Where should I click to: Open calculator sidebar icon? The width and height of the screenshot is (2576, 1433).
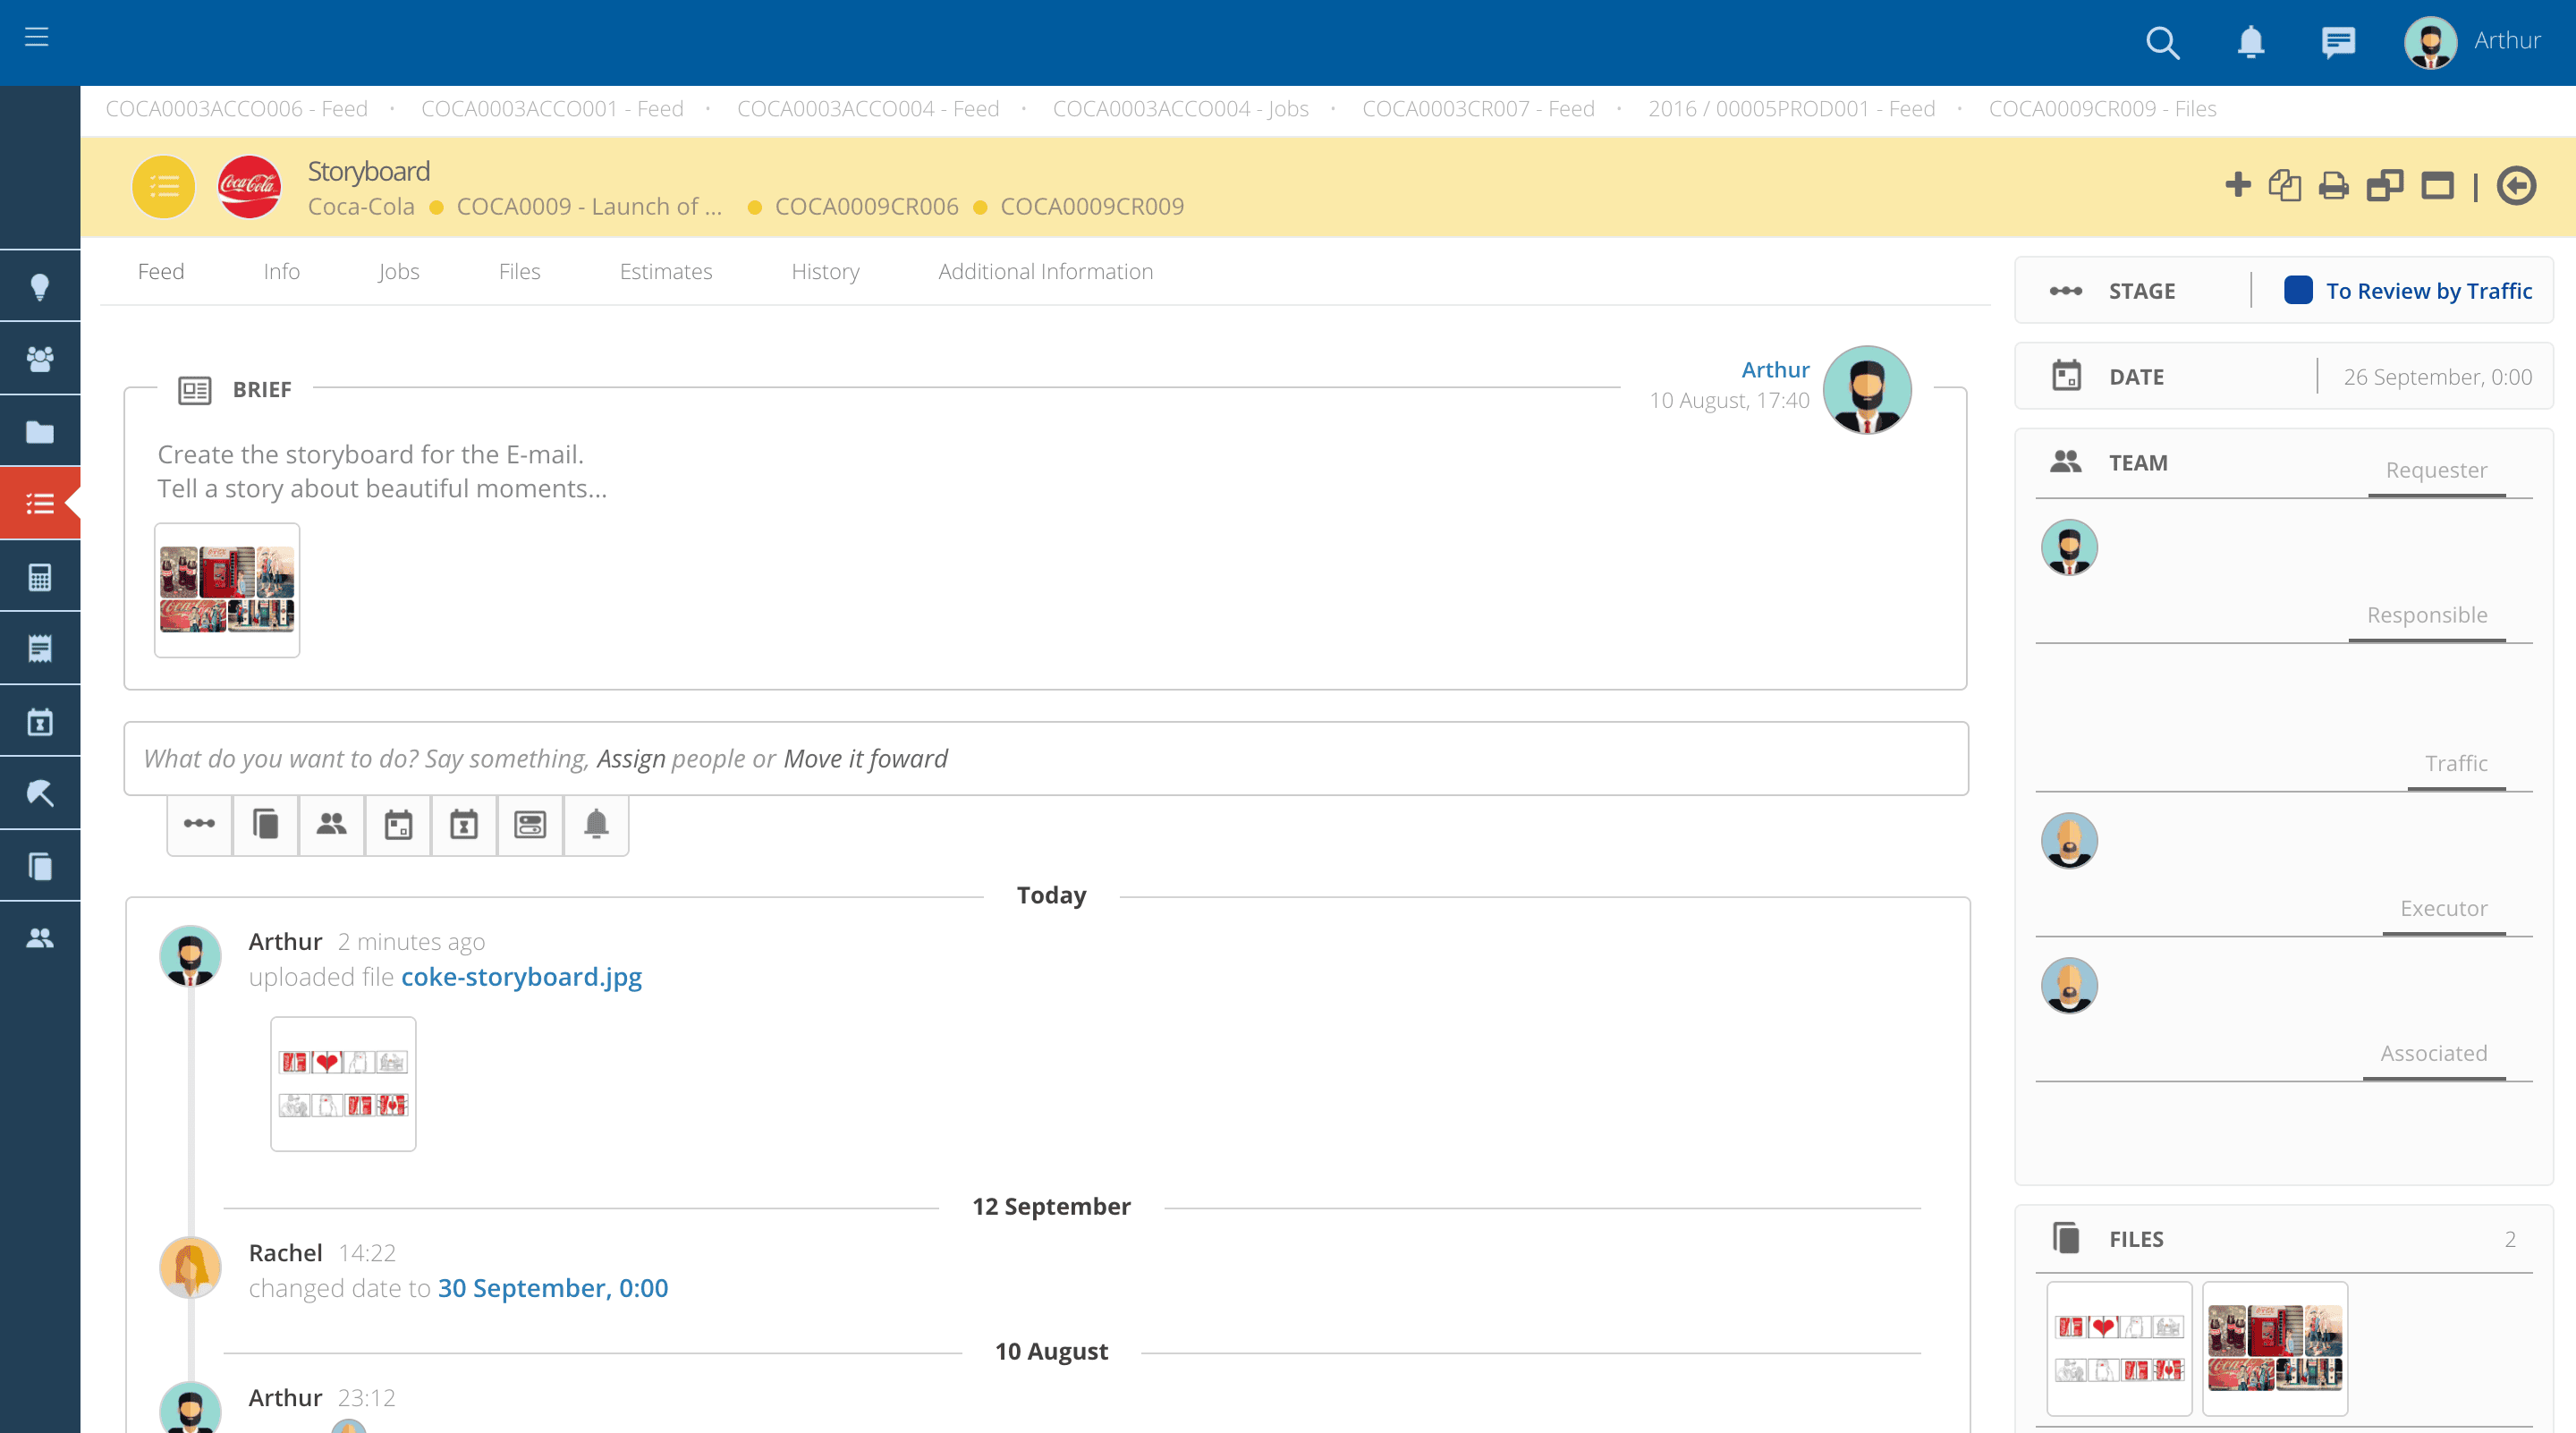click(x=40, y=577)
